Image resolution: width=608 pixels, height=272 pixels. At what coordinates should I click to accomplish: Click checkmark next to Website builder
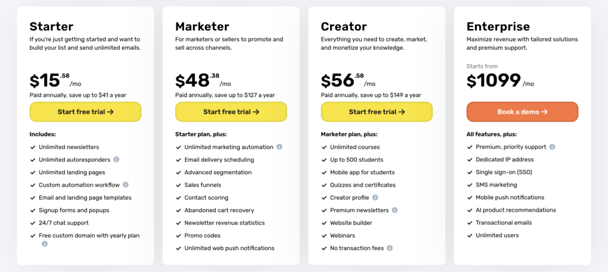(324, 223)
